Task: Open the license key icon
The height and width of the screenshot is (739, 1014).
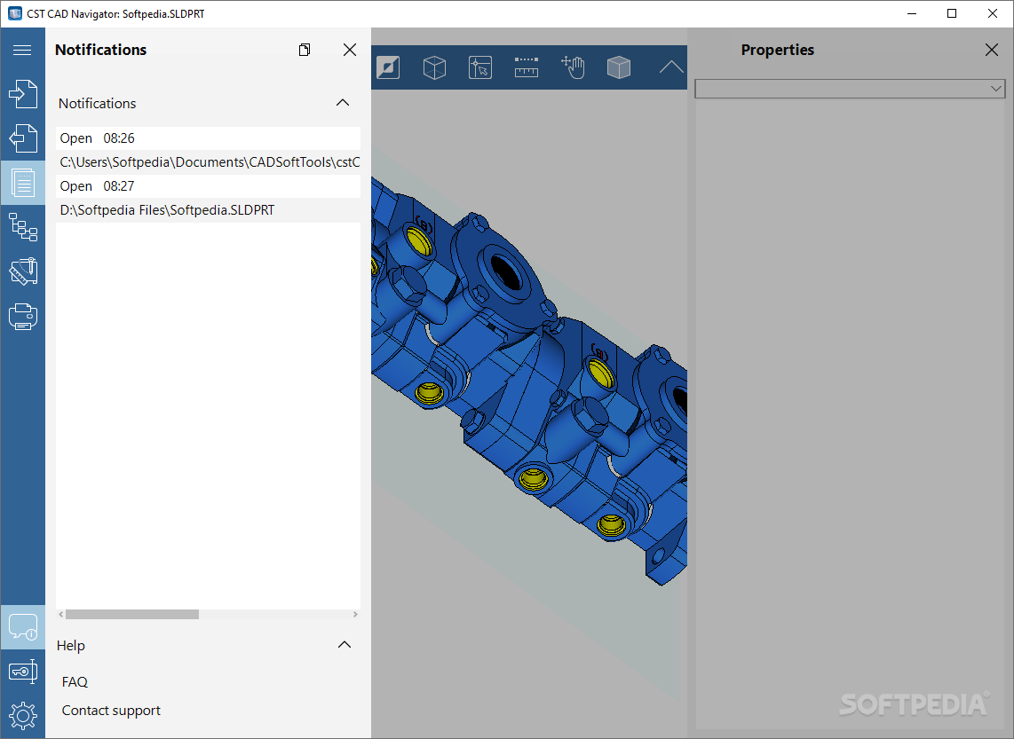Action: coord(22,672)
